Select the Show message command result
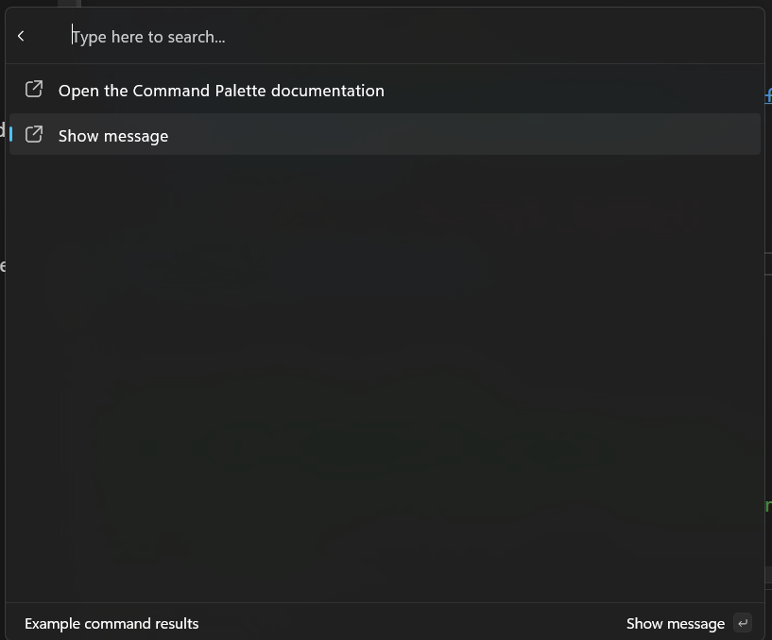772x640 pixels. (113, 135)
